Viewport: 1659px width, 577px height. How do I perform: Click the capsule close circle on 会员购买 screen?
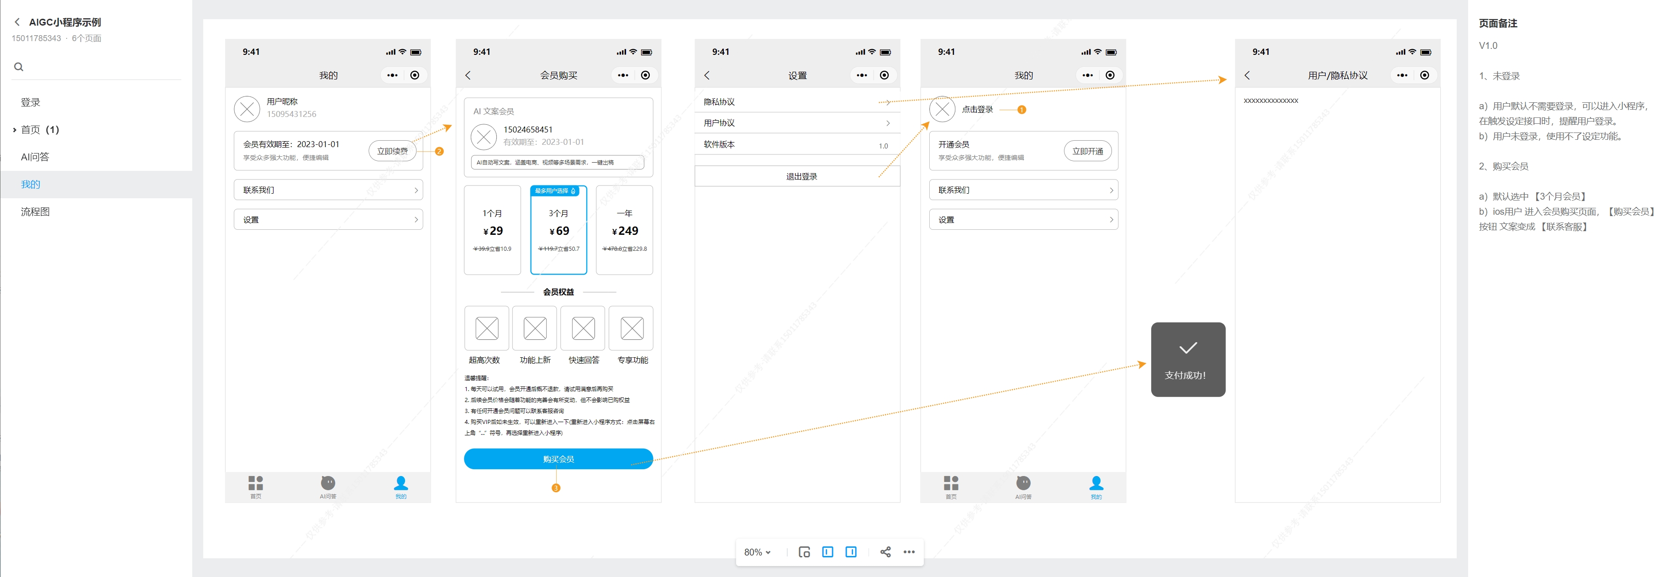[645, 75]
